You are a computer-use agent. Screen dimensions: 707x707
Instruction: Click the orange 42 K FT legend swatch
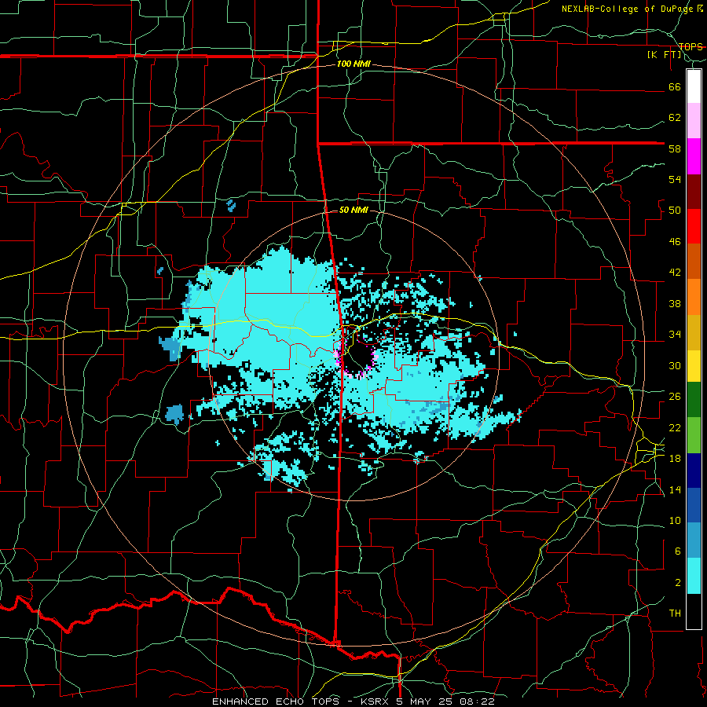point(694,297)
